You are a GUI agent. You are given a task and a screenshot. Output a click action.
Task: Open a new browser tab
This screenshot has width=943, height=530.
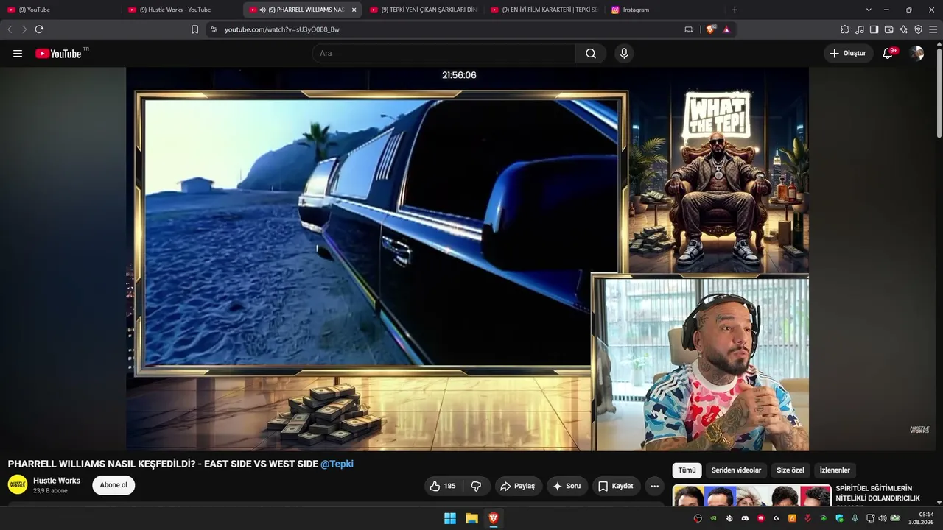click(x=735, y=10)
